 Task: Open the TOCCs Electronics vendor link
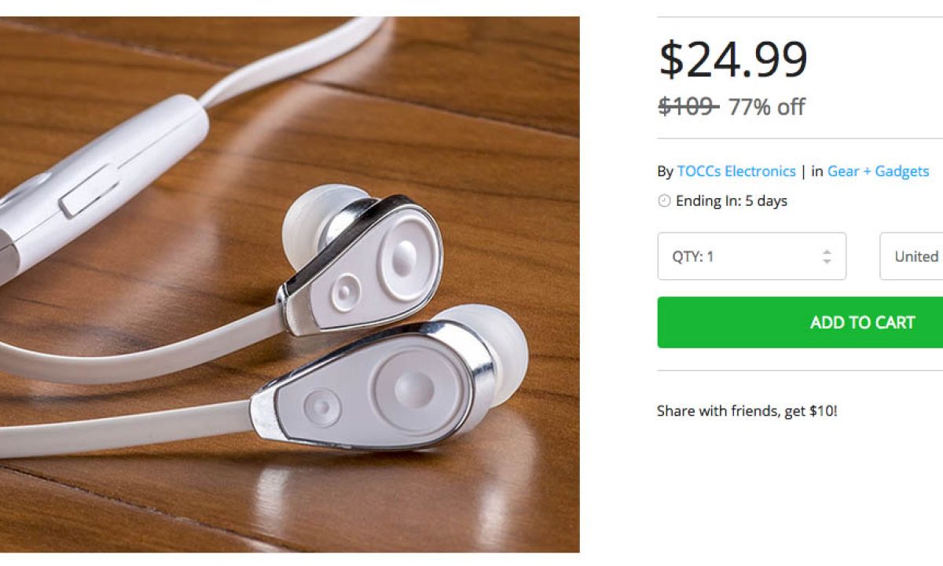pos(736,171)
